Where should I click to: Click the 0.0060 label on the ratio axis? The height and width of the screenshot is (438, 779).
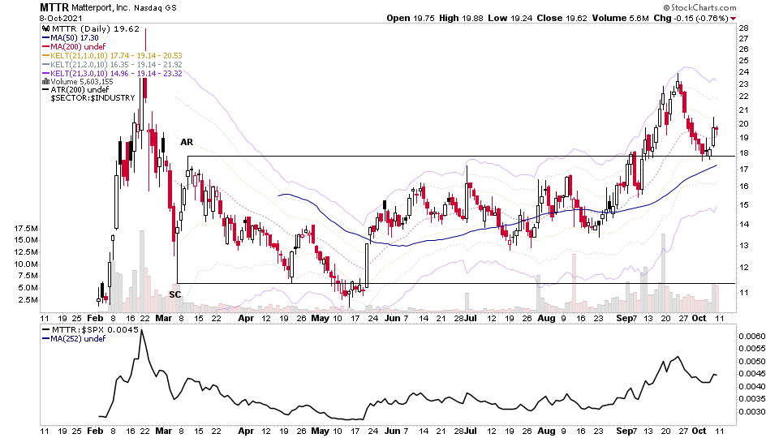click(751, 336)
